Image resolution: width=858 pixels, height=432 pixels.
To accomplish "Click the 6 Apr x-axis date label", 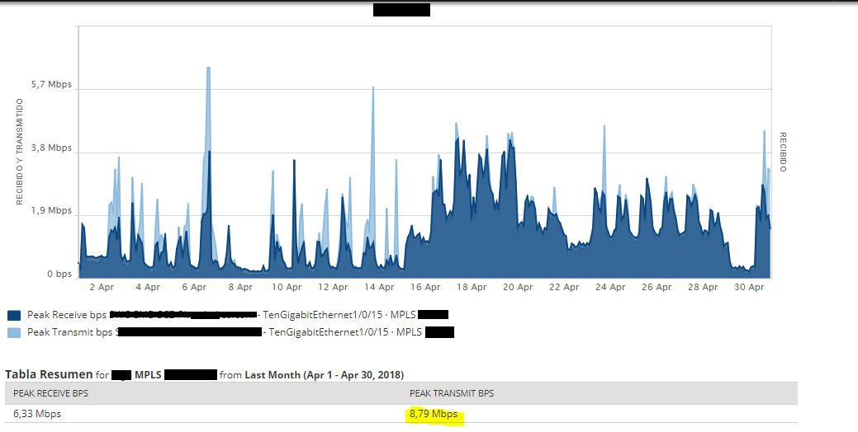I will point(194,287).
